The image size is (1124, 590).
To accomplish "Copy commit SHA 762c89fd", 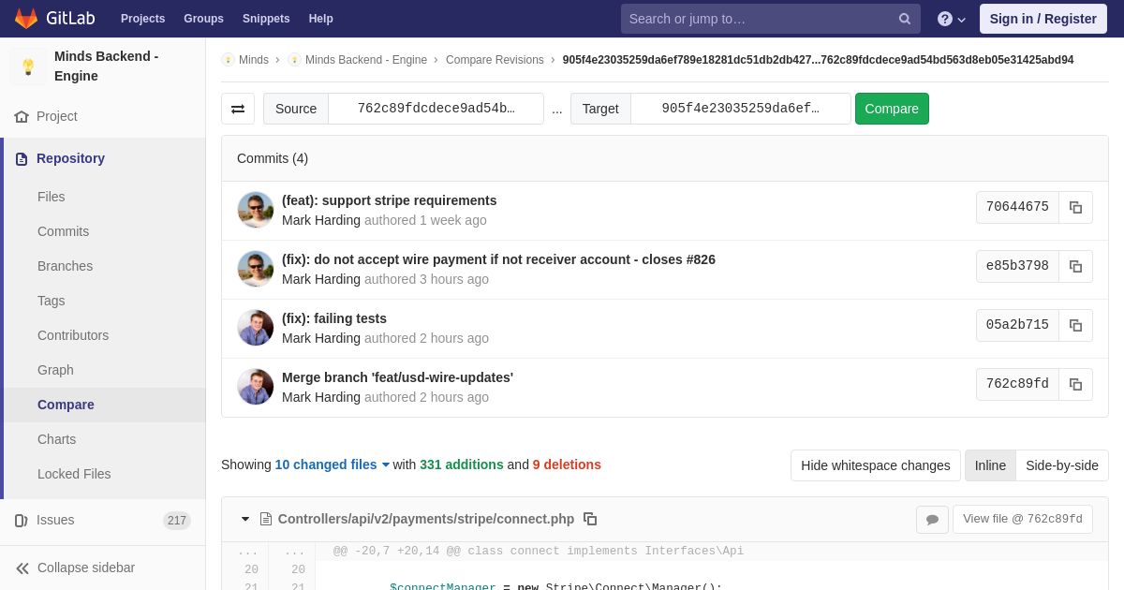I will (x=1075, y=385).
